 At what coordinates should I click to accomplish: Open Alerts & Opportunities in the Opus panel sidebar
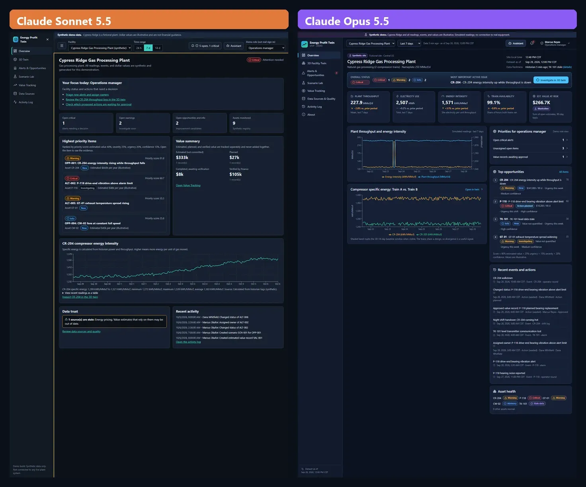[x=320, y=73]
